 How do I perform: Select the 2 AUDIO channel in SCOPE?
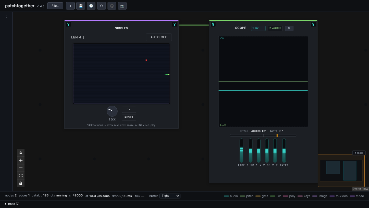[275, 28]
